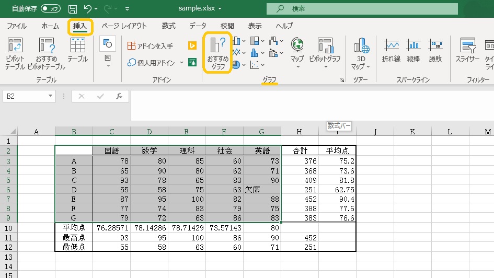Insert a 縦棒 sparkline
494x278 pixels.
[x=413, y=51]
